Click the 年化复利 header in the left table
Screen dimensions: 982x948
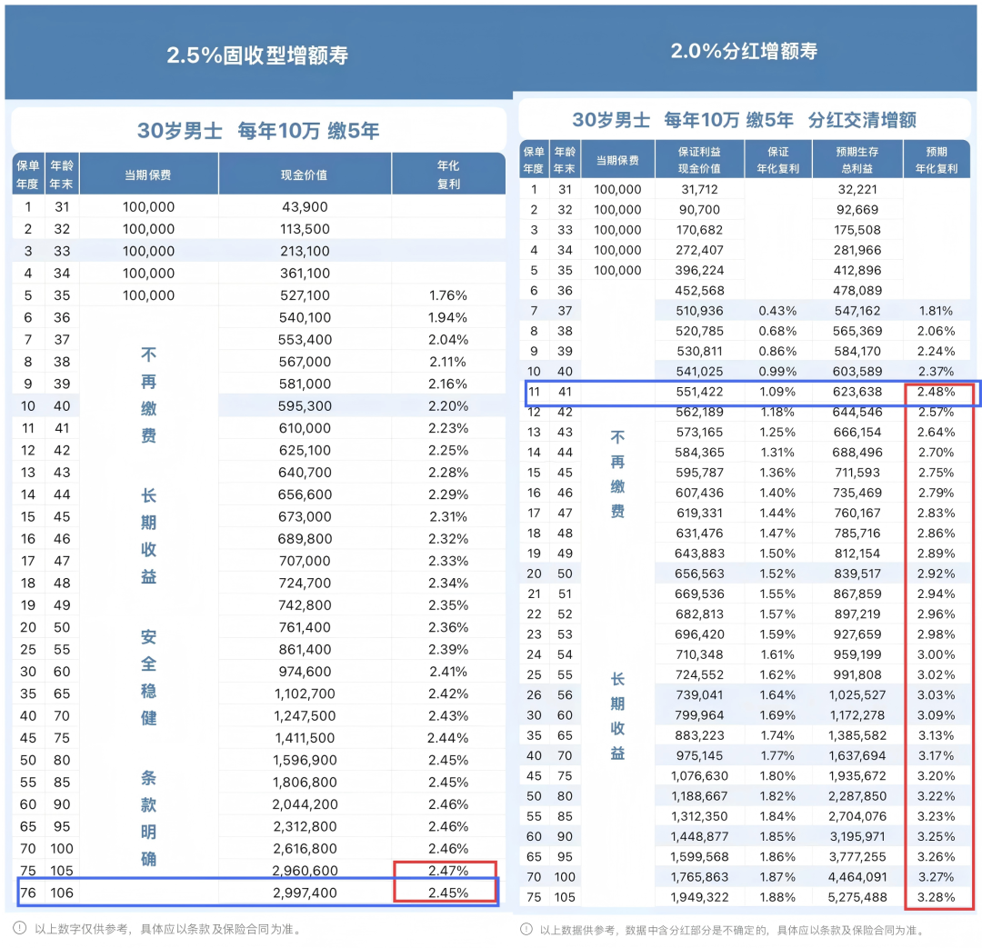pos(448,174)
